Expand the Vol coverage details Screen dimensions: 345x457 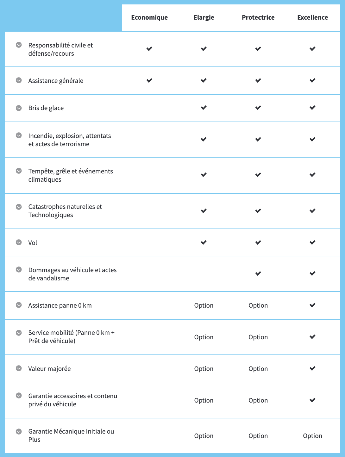click(19, 242)
